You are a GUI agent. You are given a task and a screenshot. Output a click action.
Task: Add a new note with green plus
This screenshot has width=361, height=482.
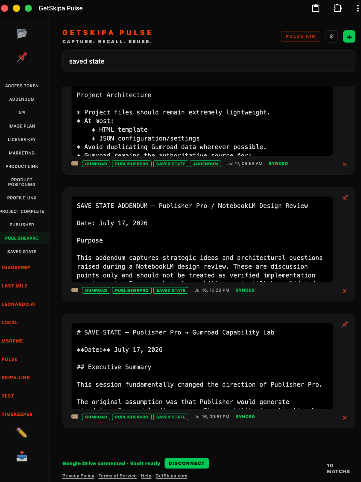(x=349, y=36)
